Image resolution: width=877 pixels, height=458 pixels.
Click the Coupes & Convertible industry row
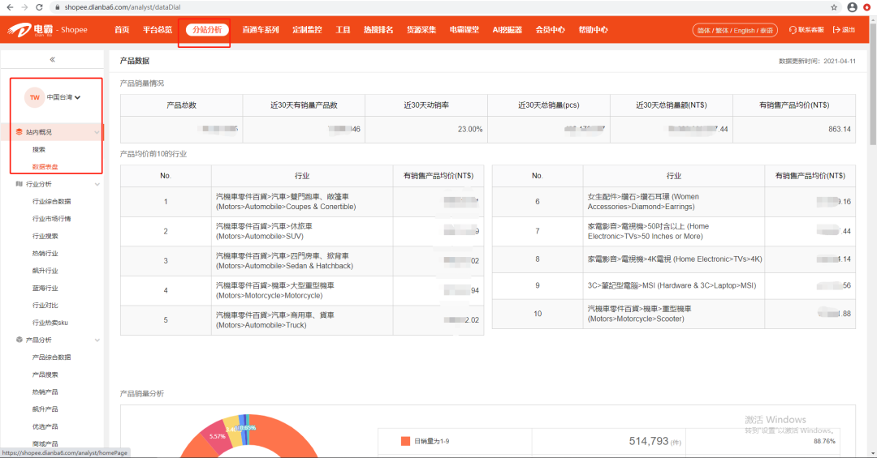(302, 202)
